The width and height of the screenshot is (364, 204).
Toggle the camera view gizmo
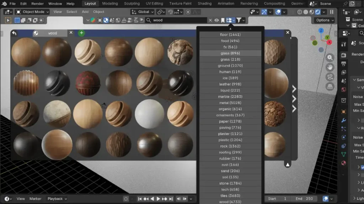[330, 77]
